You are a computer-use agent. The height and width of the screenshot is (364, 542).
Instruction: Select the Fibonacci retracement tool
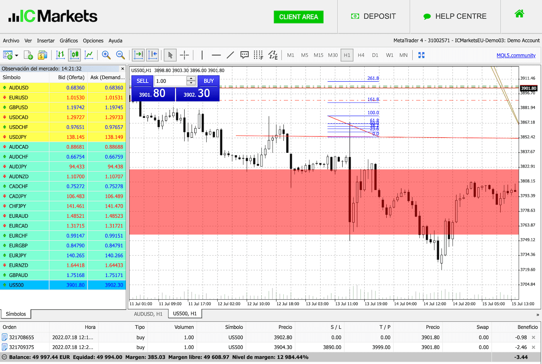click(258, 55)
